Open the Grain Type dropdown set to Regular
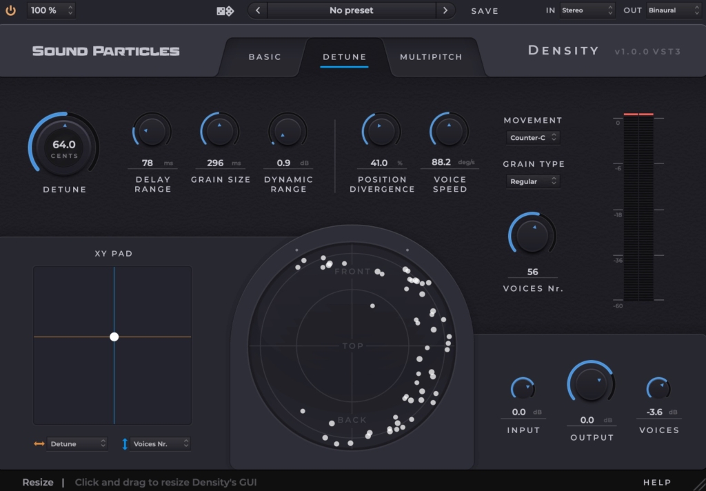 pyautogui.click(x=533, y=181)
